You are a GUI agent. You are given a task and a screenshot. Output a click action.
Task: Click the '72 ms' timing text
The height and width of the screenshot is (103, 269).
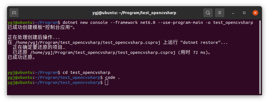coord(199,52)
